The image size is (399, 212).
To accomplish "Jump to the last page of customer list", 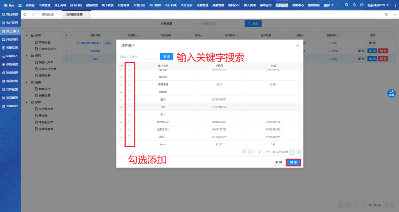I will click(299, 152).
